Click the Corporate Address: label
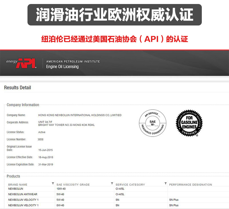This screenshot has height=209, width=229. click(18, 122)
